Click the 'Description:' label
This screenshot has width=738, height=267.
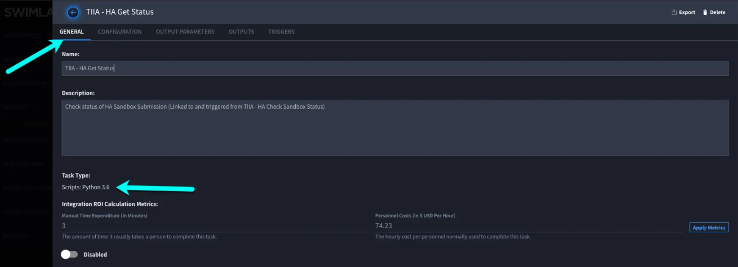[x=78, y=93]
